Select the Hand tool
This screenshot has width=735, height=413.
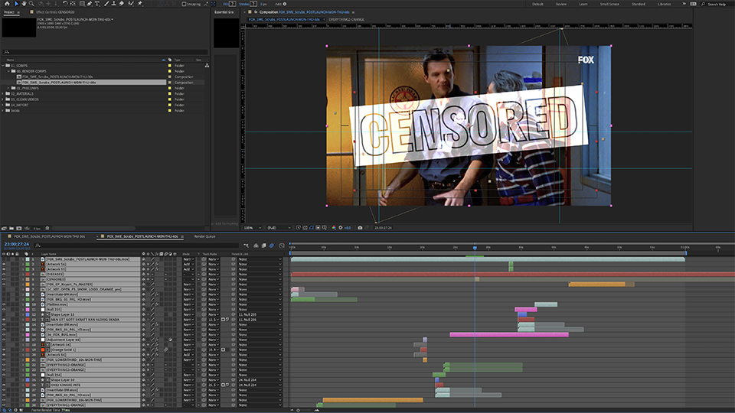[x=24, y=4]
